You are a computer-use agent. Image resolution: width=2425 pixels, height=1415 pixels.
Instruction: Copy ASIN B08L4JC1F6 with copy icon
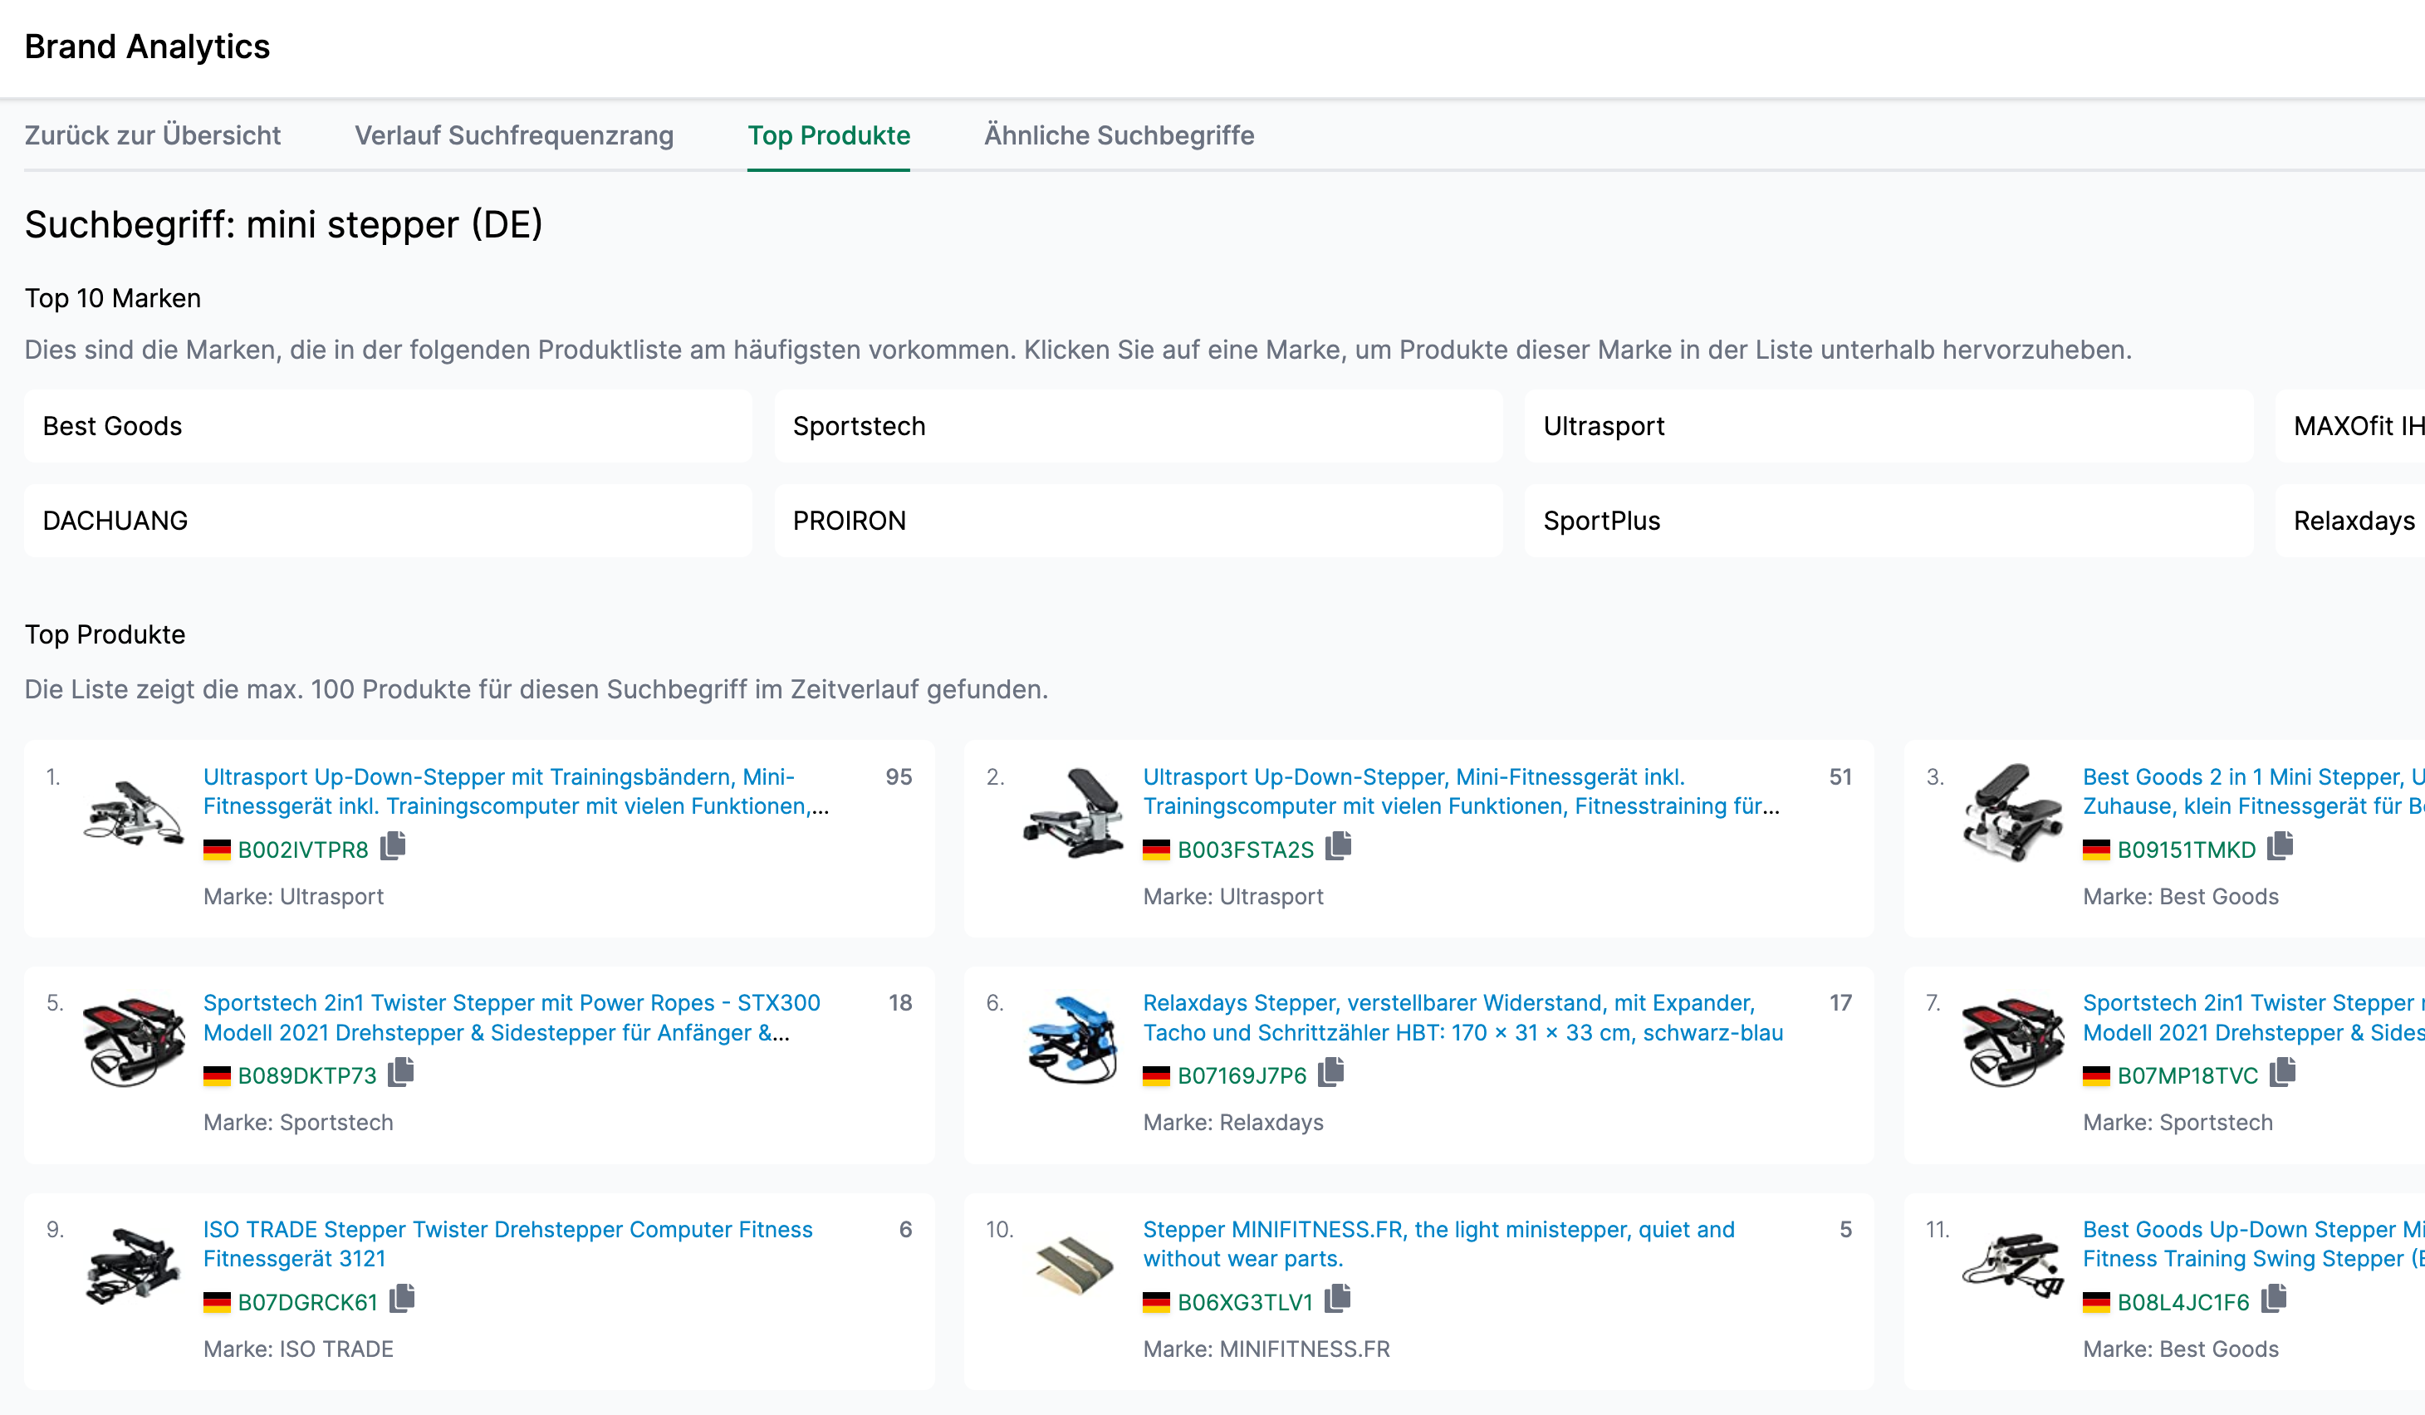click(2275, 1300)
